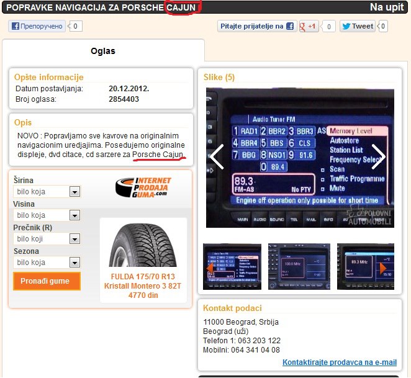Show previous photo with left arrow
This screenshot has width=411, height=378.
(217, 157)
